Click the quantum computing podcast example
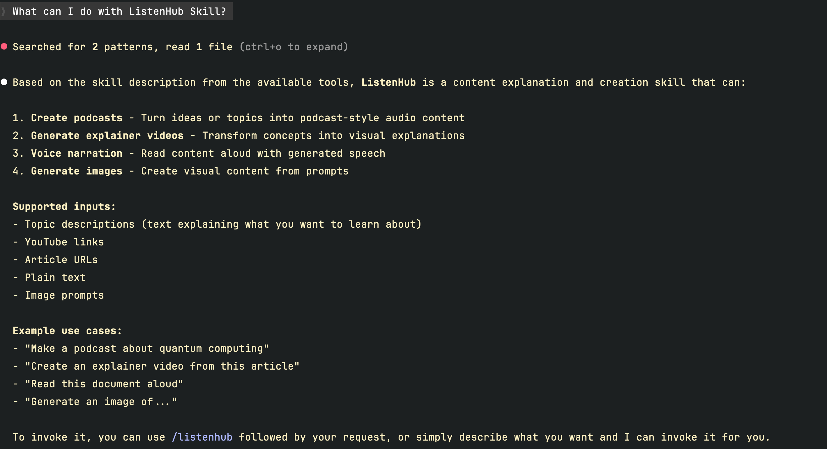Viewport: 827px width, 449px height. pyautogui.click(x=147, y=348)
